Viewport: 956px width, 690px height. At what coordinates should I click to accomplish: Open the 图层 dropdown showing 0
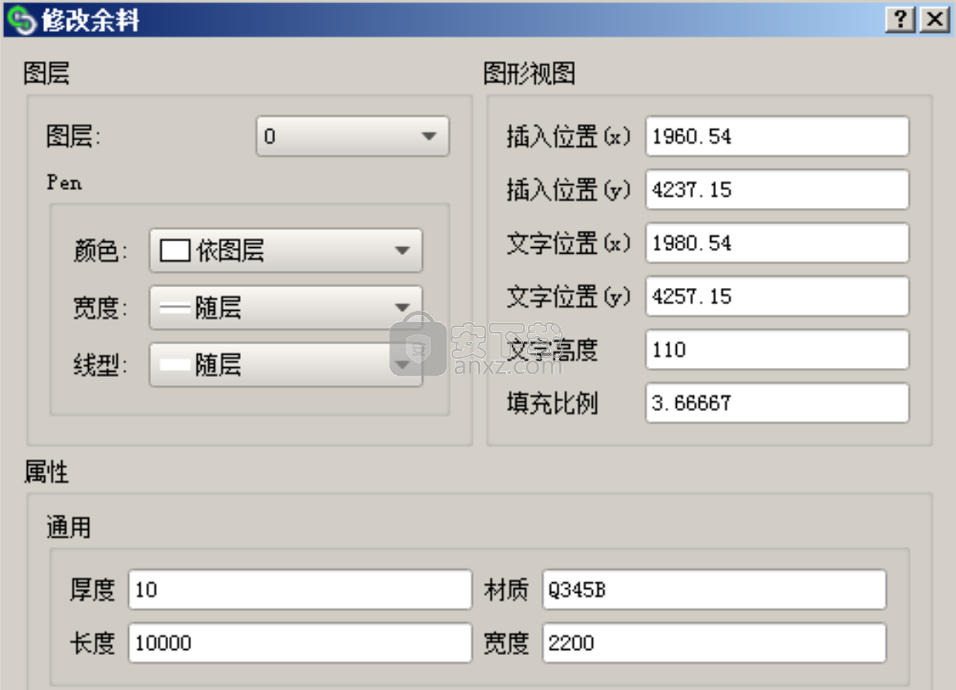(x=353, y=136)
